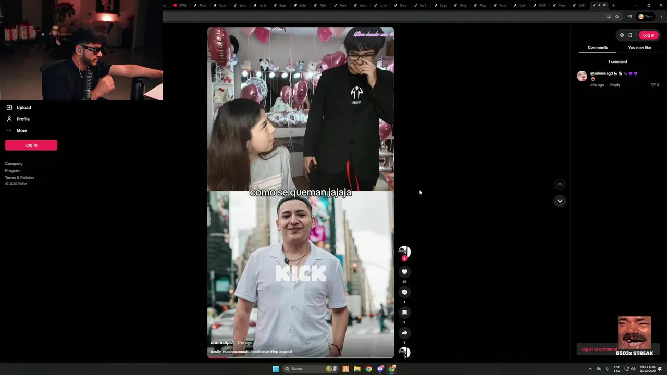Viewport: 667px width, 375px height.
Task: Follow creator with the red plus badge
Action: [404, 258]
